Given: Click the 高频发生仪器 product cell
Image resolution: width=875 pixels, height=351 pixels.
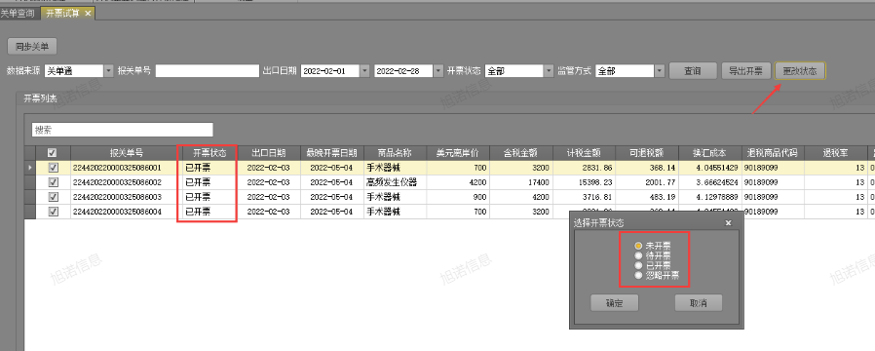Looking at the screenshot, I should (395, 182).
